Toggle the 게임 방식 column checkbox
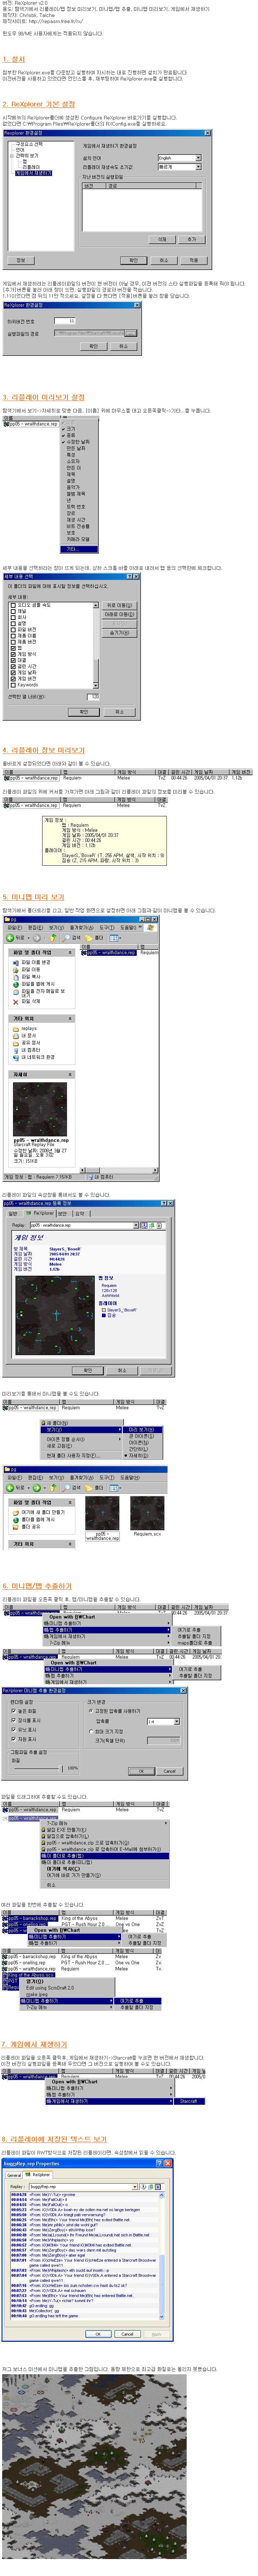 point(13,654)
